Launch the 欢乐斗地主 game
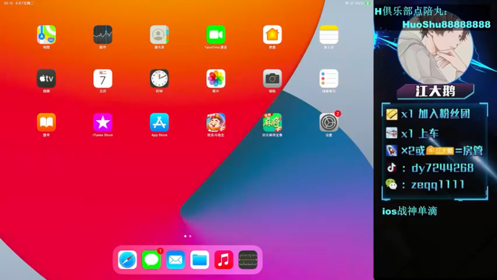 216,122
